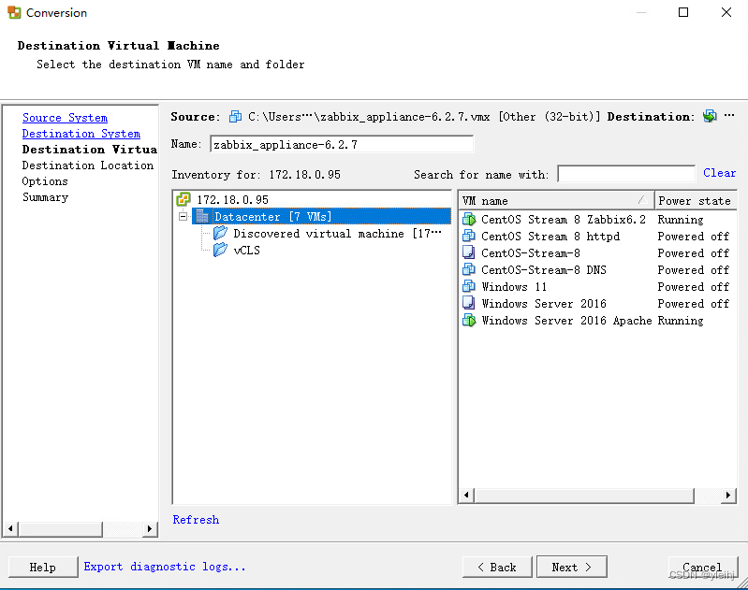
Task: Proceed with the Next button
Action: [x=571, y=568]
